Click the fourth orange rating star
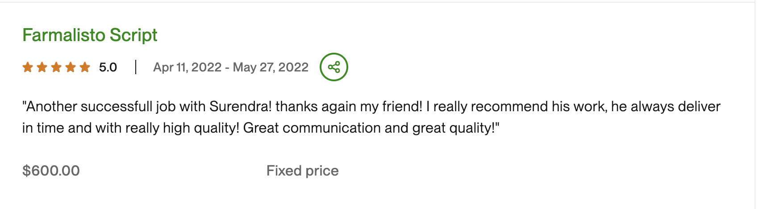759x209 pixels. pos(71,67)
